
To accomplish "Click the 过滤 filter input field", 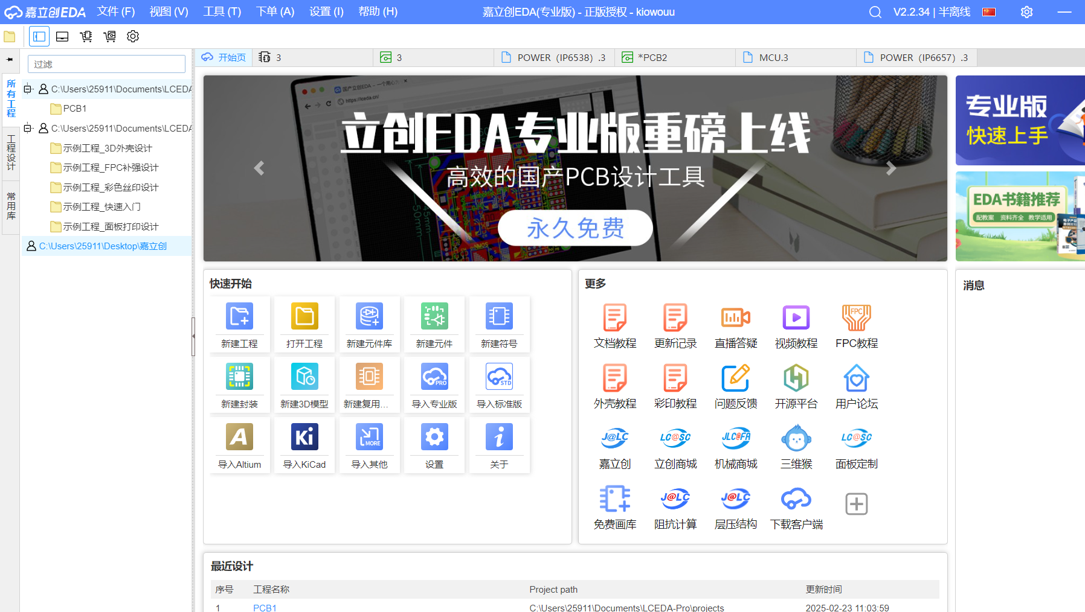I will (x=106, y=64).
